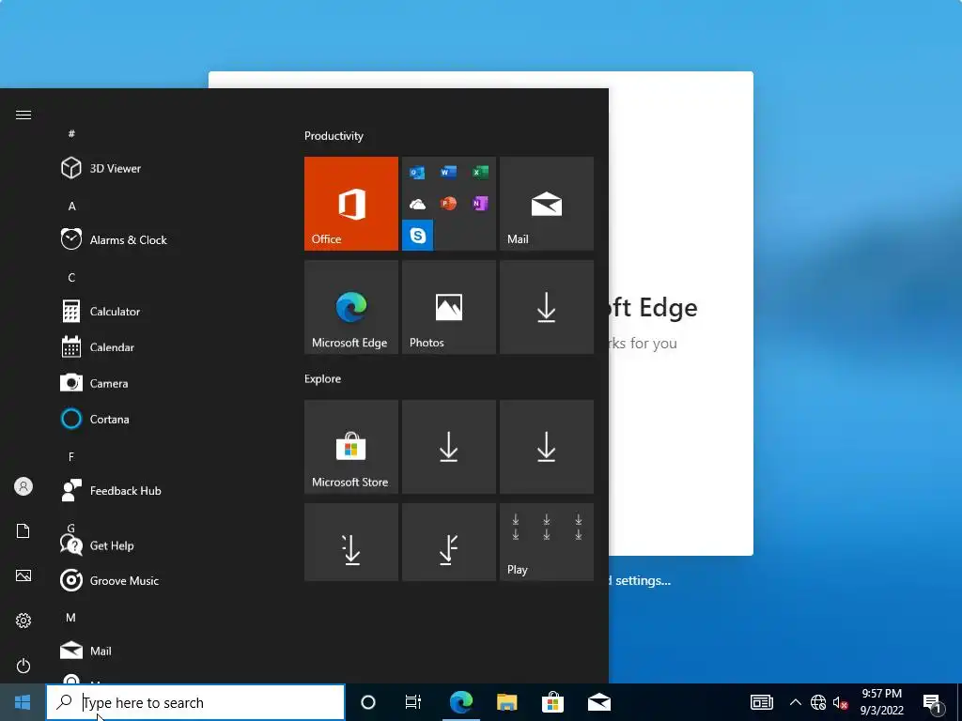The width and height of the screenshot is (962, 721).
Task: Click the download tile right of Microsoft Store
Action: pos(449,447)
